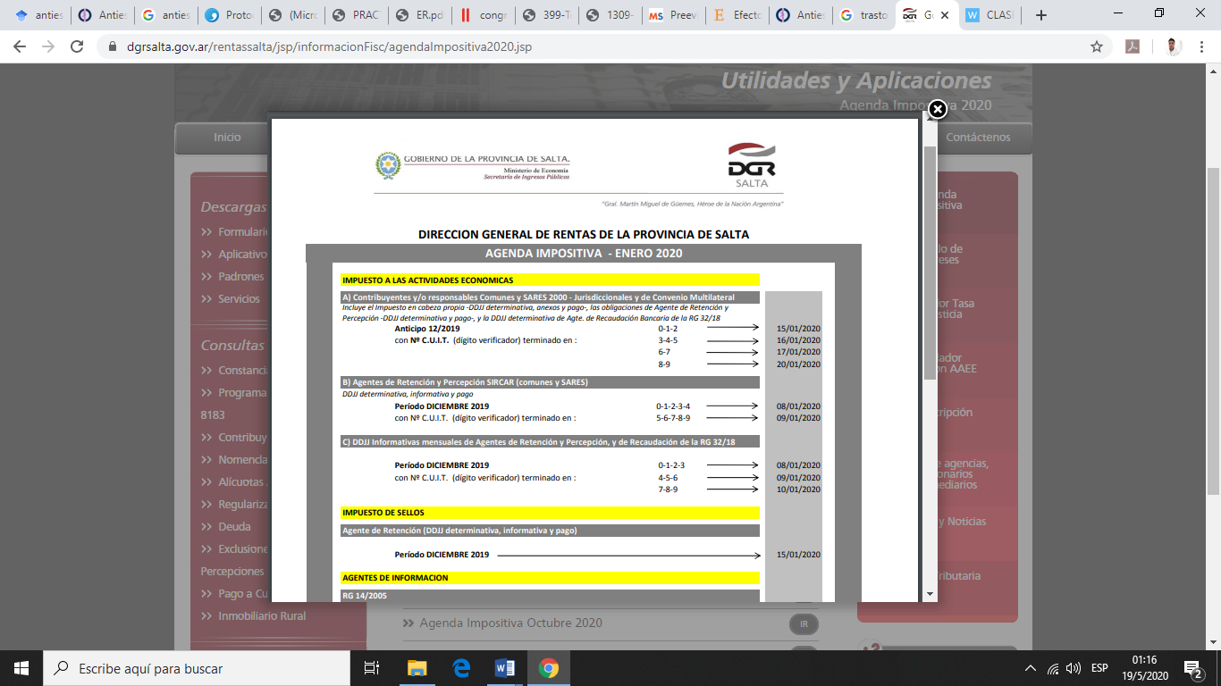This screenshot has height=686, width=1221.
Task: Click the Inmobiliario Rural sidebar link
Action: click(x=261, y=615)
